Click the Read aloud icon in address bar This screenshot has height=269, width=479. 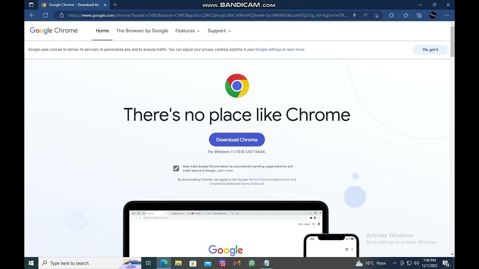pyautogui.click(x=365, y=15)
